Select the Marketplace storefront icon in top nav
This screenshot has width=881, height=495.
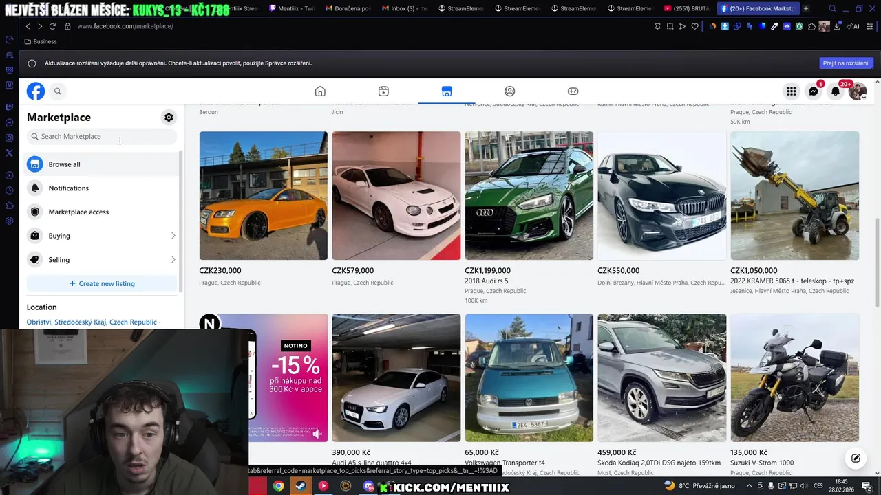447,91
